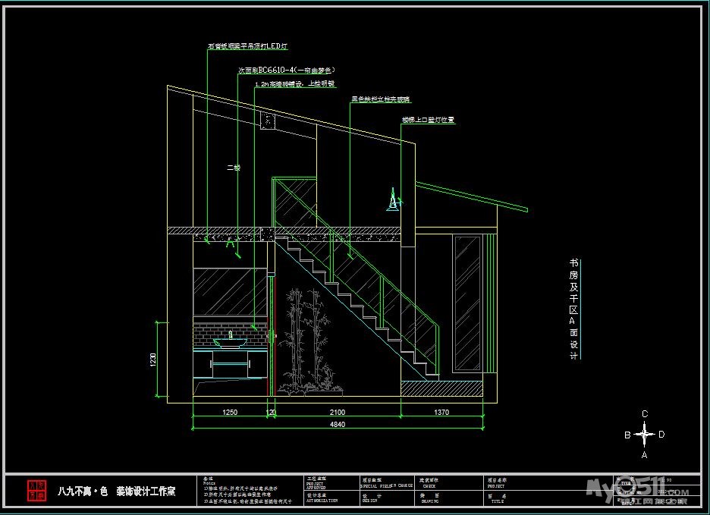Viewport: 710px width, 515px height.
Task: Select the 1250 dimension label
Action: click(x=229, y=413)
